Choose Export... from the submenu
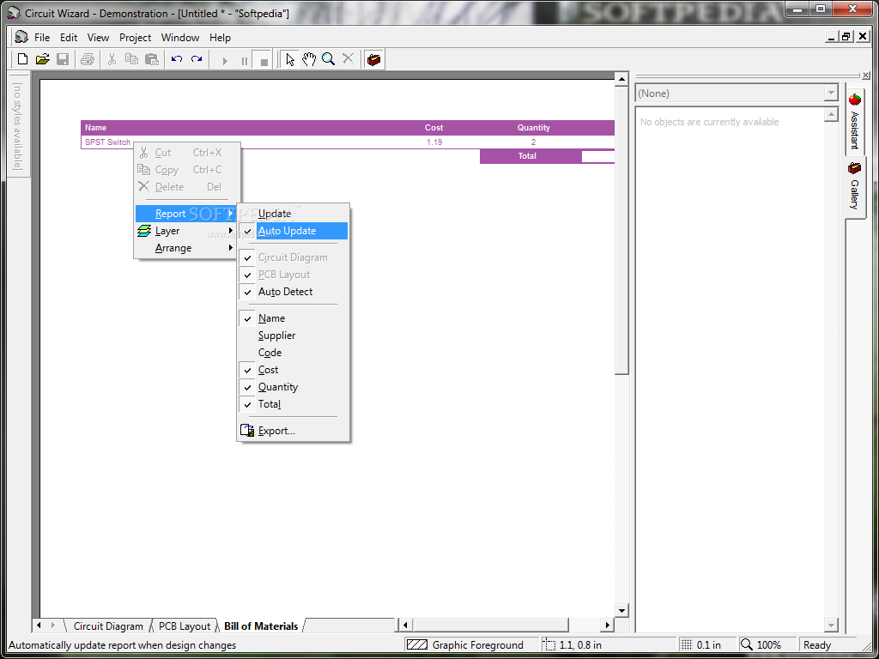 click(293, 431)
